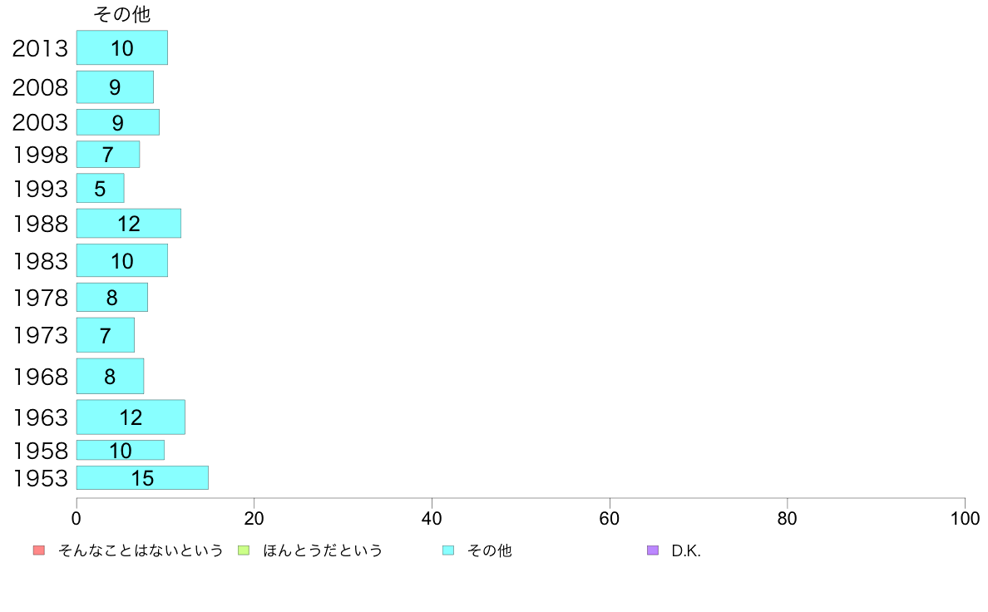Click the 1953 bar labeled 15
Image resolution: width=988 pixels, height=612 pixels.
pos(142,478)
